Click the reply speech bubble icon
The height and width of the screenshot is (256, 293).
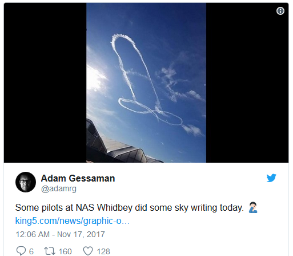click(21, 251)
